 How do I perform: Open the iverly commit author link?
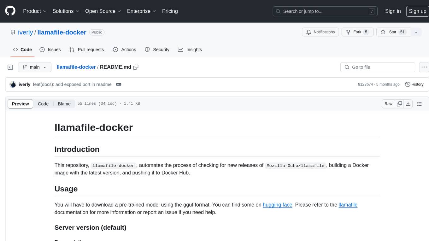click(25, 85)
